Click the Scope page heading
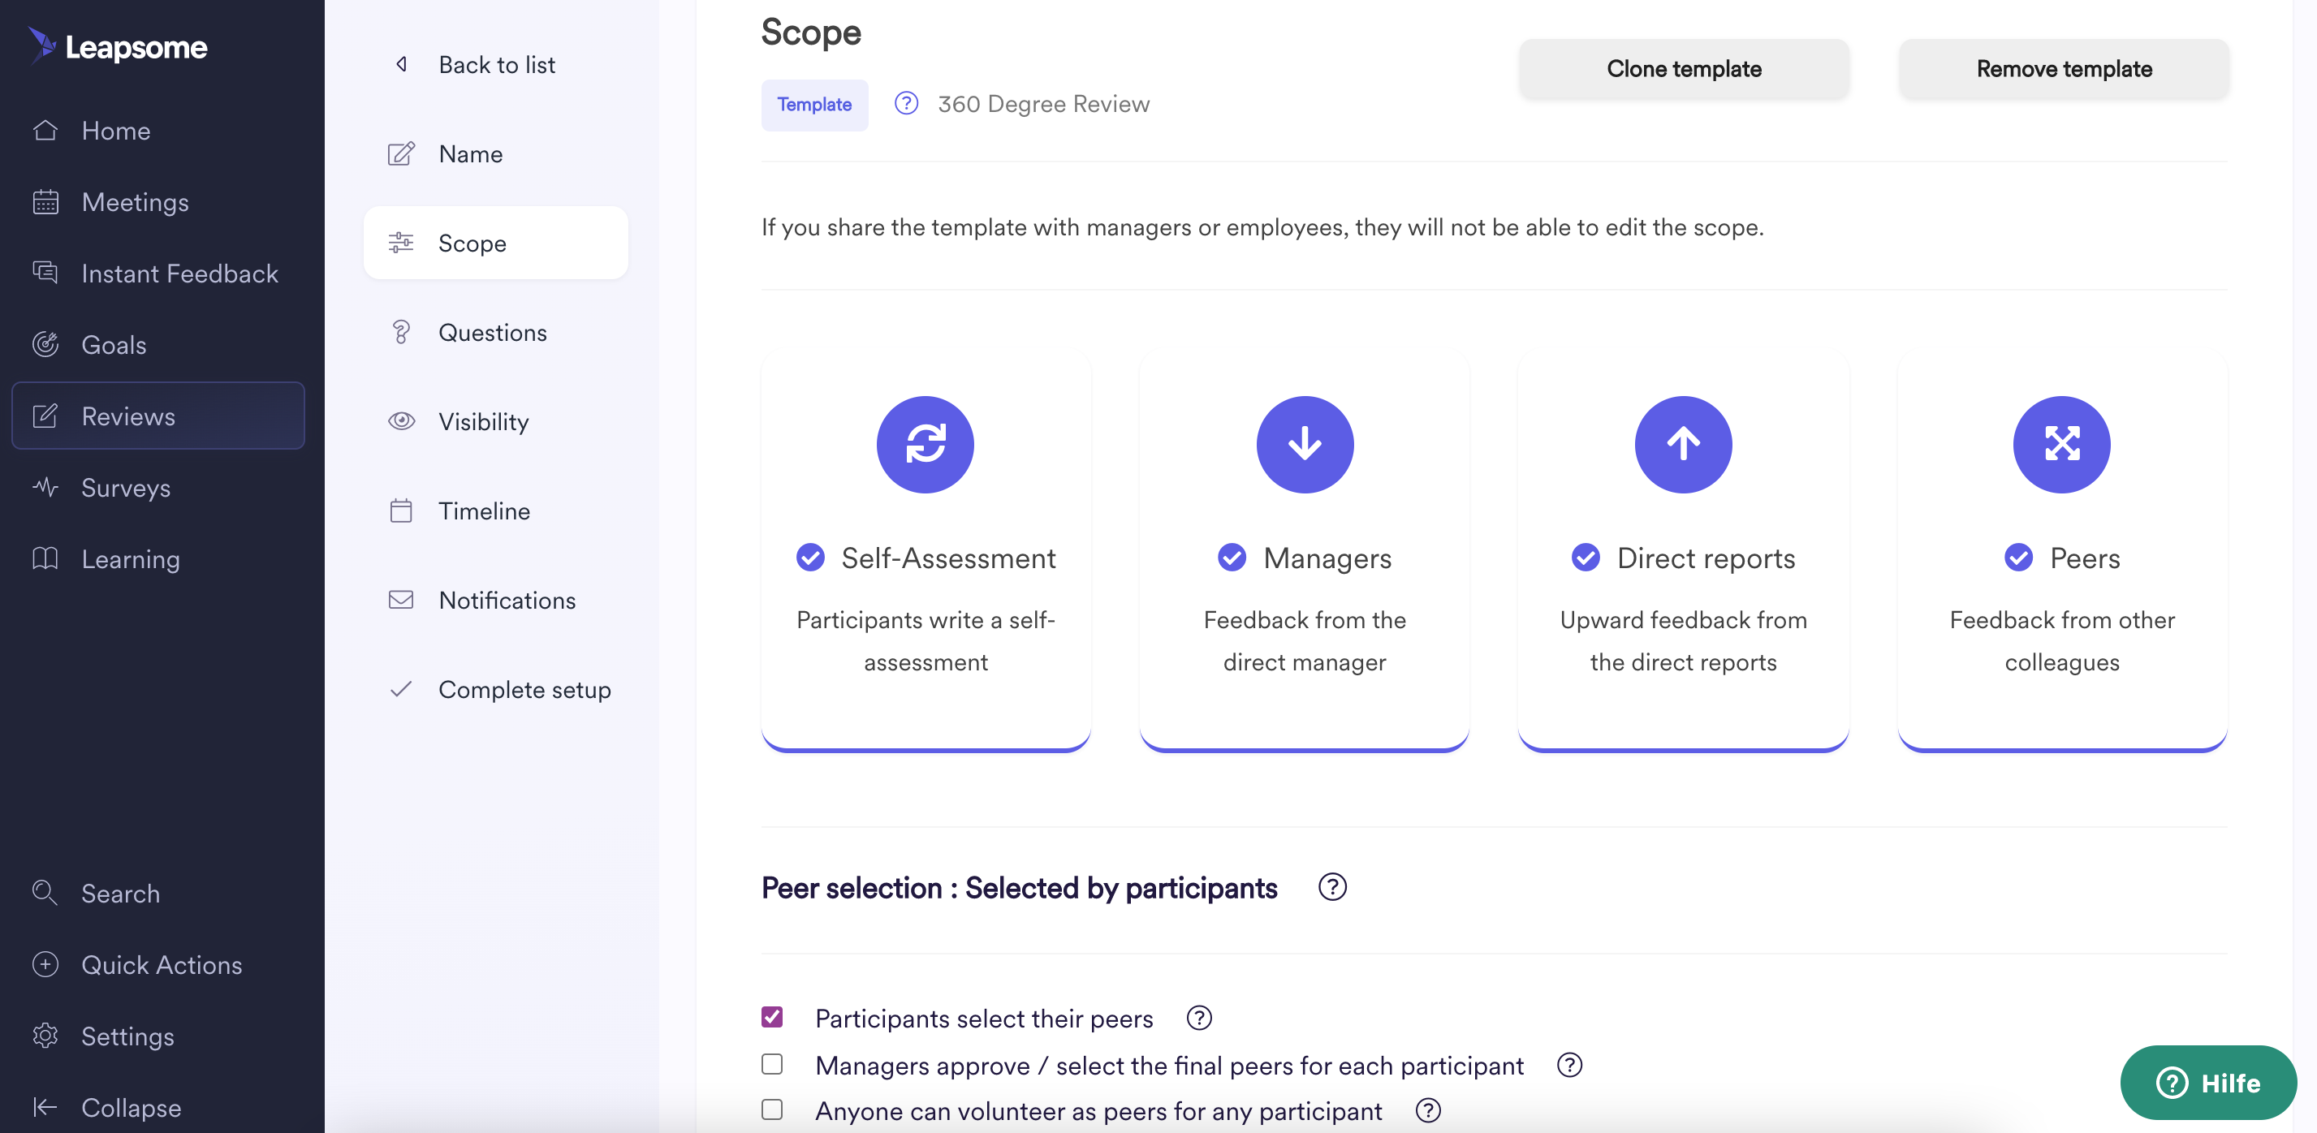This screenshot has width=2317, height=1133. click(x=810, y=32)
